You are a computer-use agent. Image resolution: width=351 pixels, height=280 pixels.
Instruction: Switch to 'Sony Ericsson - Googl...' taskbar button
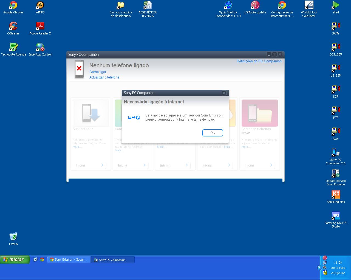click(x=69, y=260)
